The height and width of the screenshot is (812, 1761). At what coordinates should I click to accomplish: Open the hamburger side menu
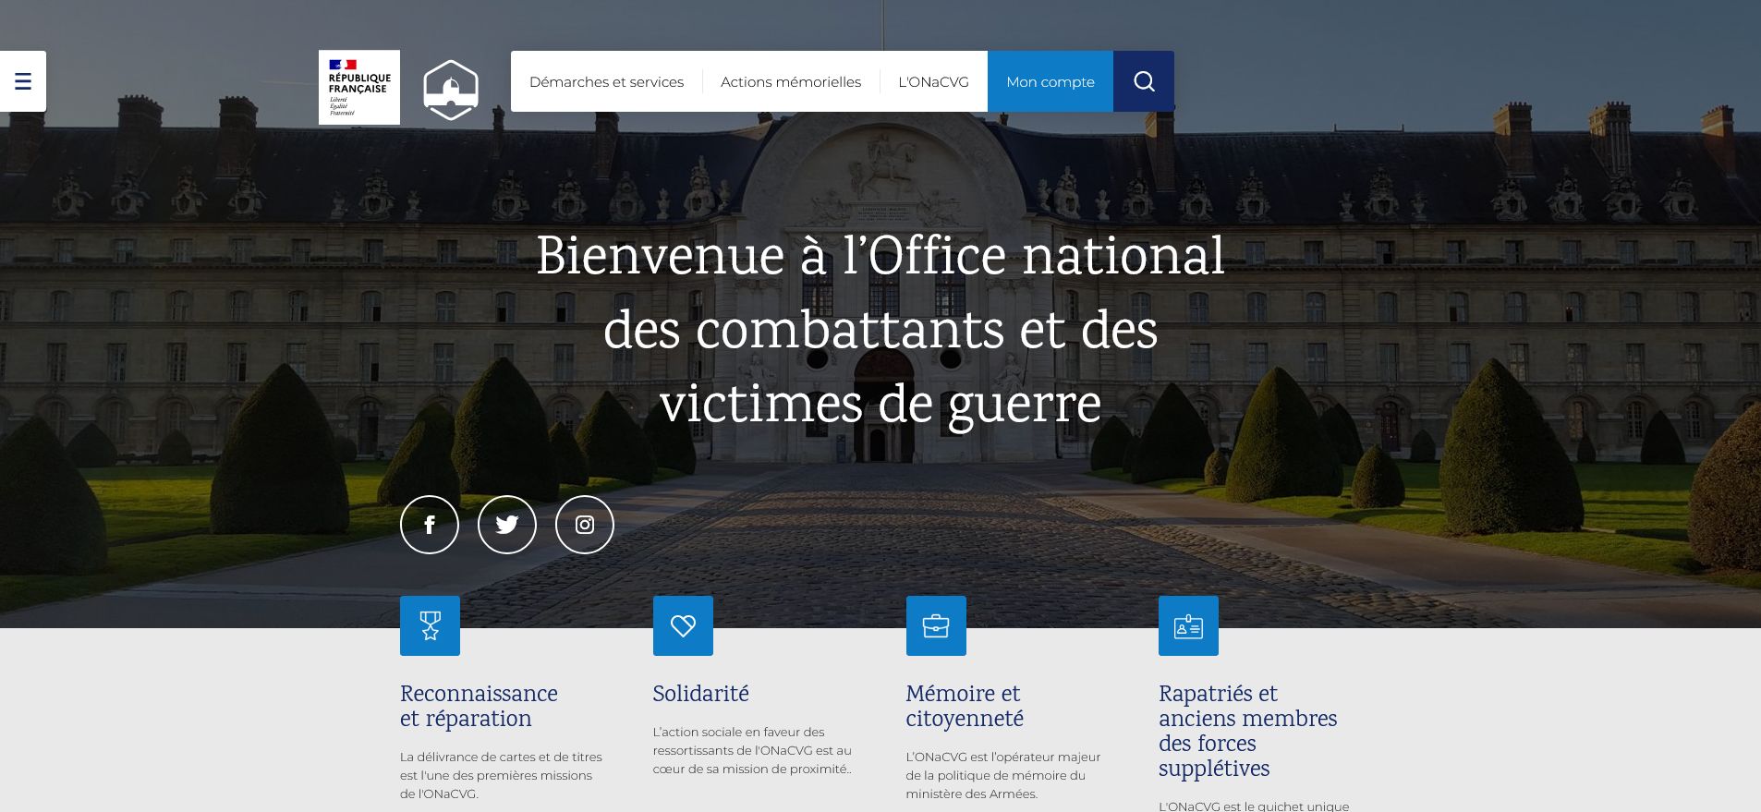23,81
